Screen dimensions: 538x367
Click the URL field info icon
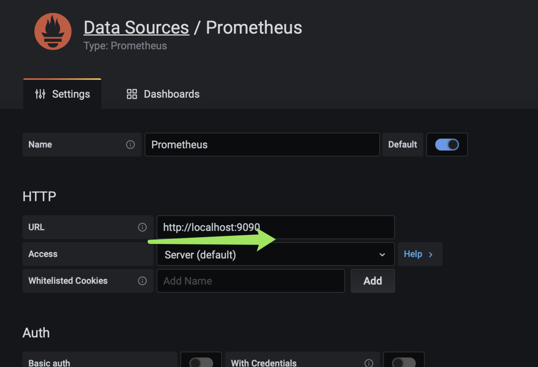(142, 227)
